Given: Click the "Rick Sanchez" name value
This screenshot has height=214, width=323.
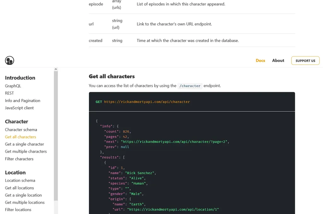Looking at the screenshot, I should tap(140, 173).
